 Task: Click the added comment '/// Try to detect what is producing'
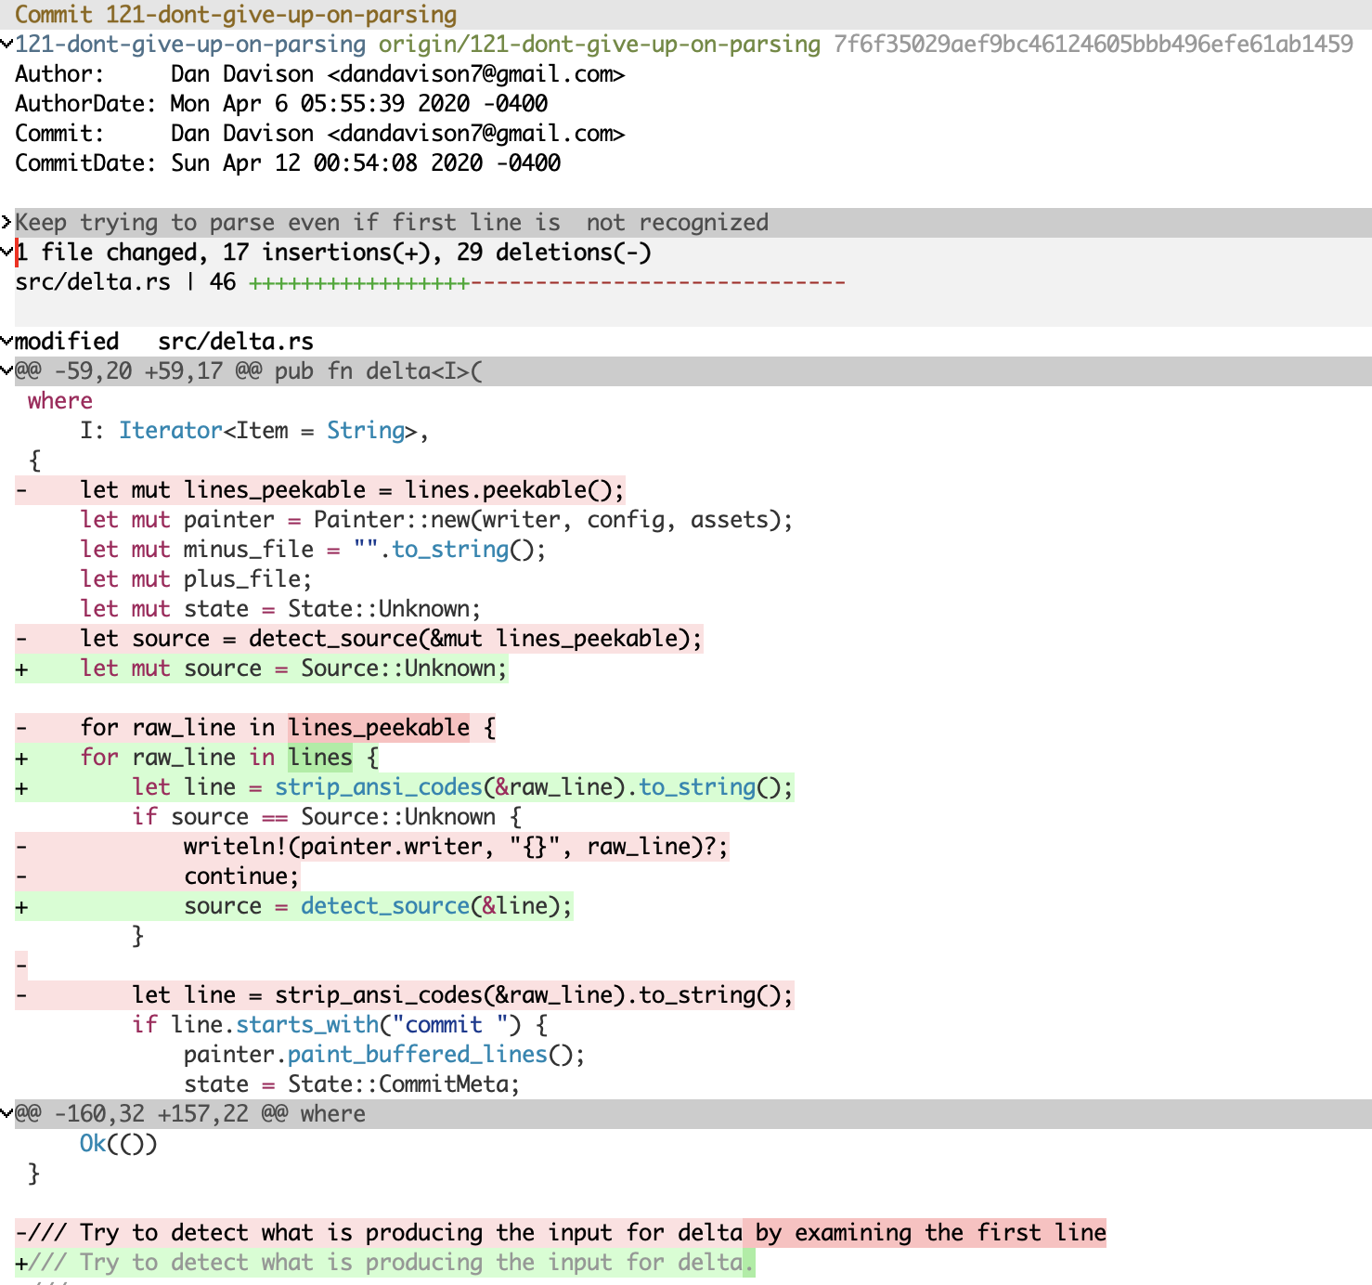(x=385, y=1262)
